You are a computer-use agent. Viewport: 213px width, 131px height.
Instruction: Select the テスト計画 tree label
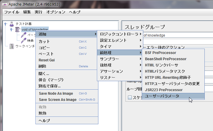24,24
